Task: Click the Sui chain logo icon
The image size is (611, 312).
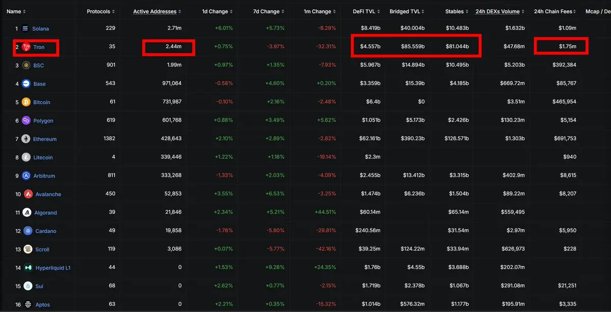Action: [28, 286]
